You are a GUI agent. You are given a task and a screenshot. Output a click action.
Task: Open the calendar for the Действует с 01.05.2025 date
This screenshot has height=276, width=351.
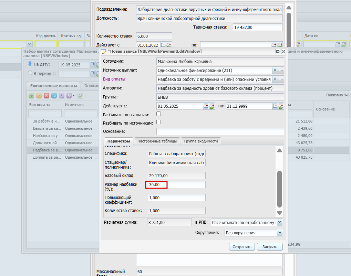pos(206,106)
